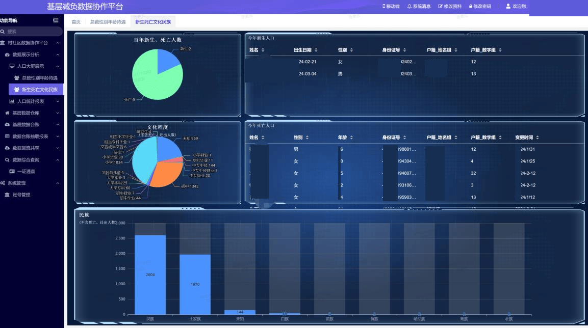Click the 汉族 bar showing 2604
Viewport: 588px width, 328px height.
coord(150,275)
